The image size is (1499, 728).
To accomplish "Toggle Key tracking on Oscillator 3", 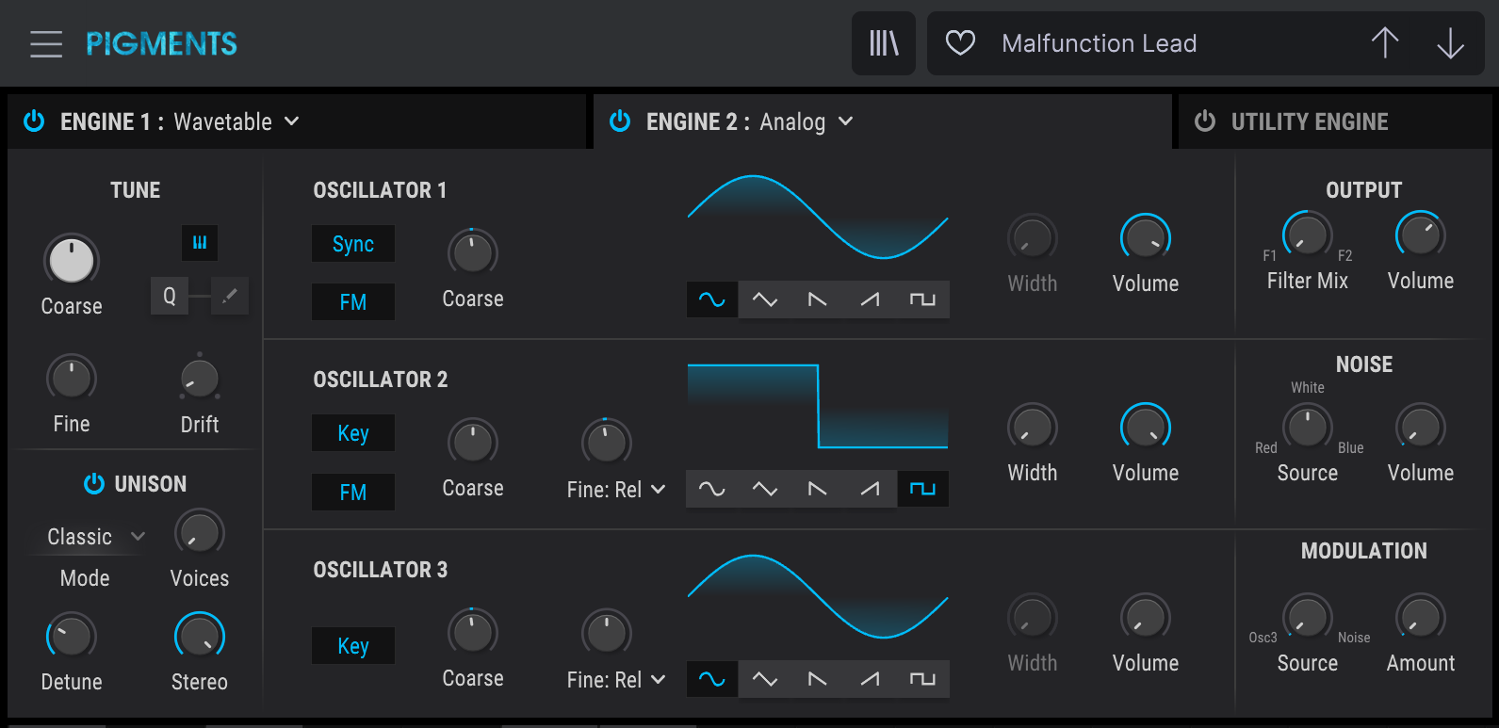I will (353, 646).
